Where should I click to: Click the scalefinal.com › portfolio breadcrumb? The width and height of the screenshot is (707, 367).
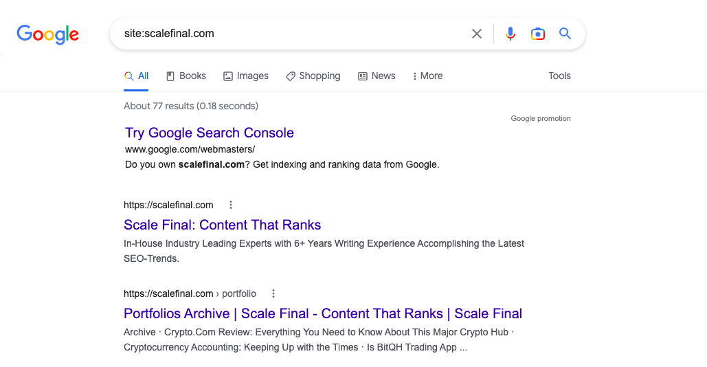[x=190, y=293]
